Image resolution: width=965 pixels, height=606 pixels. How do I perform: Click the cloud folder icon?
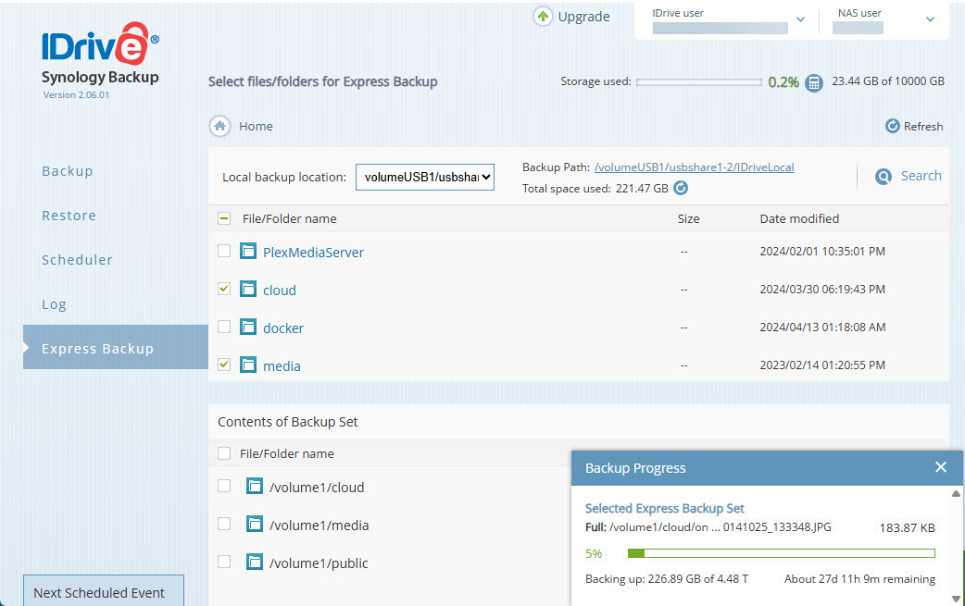point(248,289)
